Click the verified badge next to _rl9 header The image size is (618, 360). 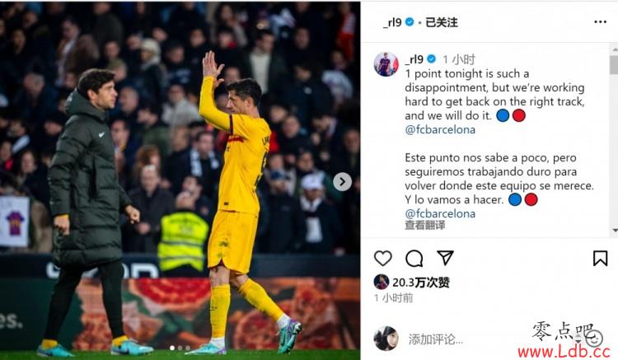point(410,22)
